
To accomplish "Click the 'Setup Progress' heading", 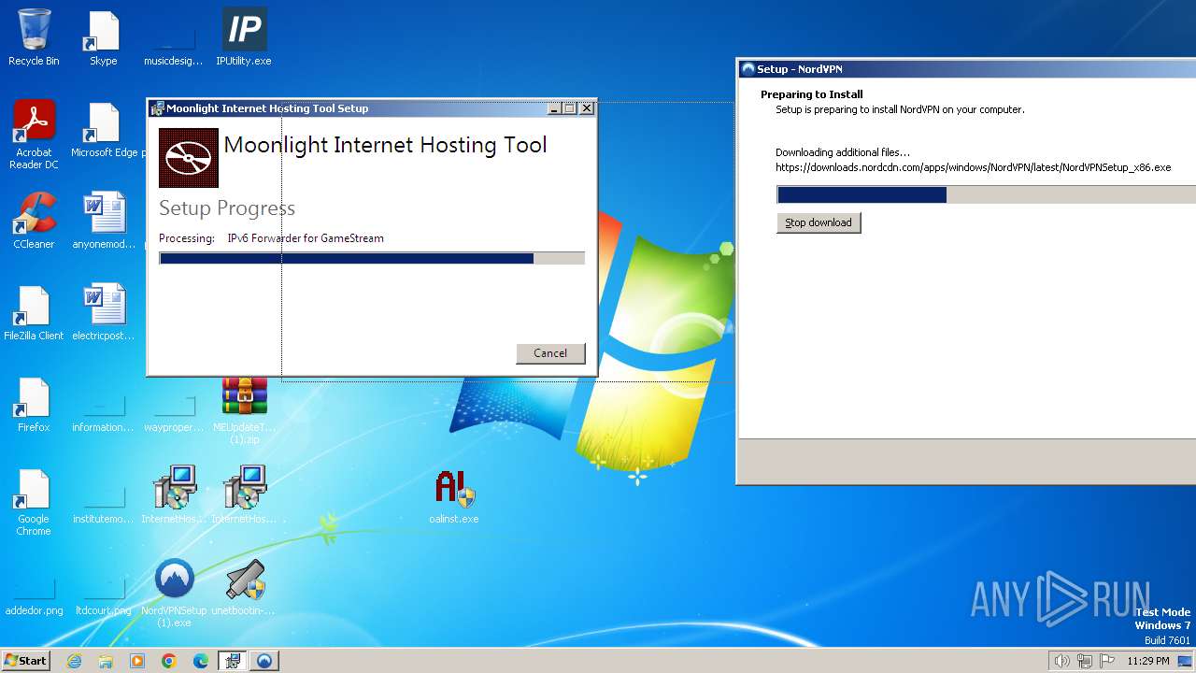I will (x=227, y=208).
